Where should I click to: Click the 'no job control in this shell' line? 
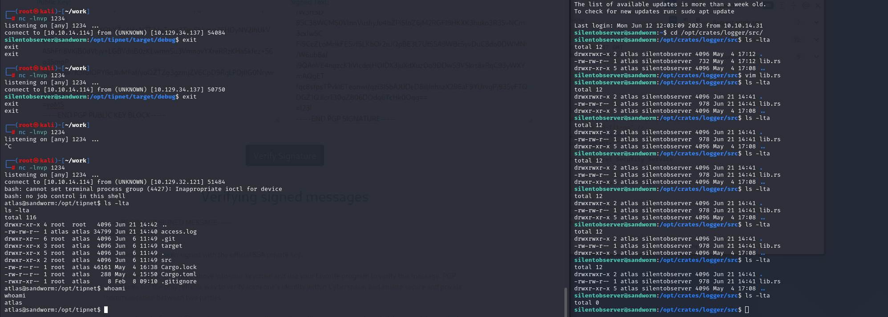point(65,196)
